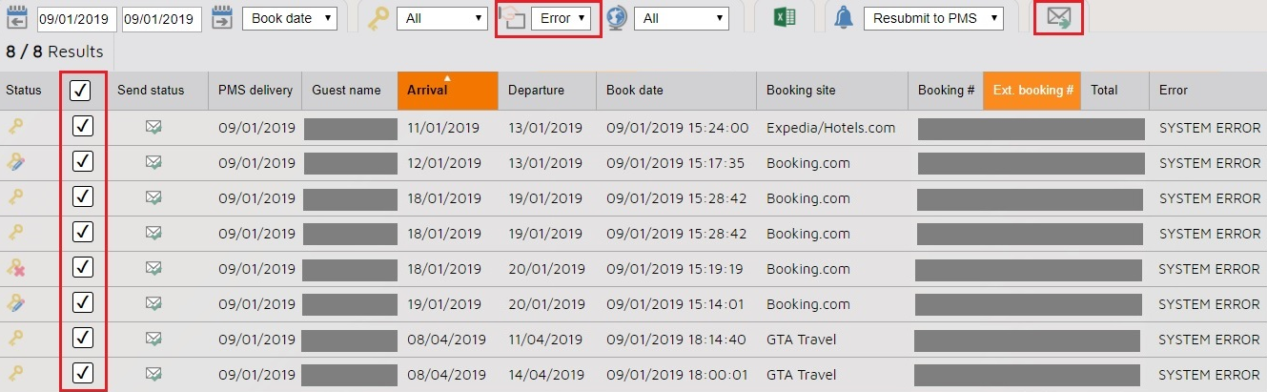1267x392 pixels.
Task: Open the Book date dropdown
Action: 290,18
